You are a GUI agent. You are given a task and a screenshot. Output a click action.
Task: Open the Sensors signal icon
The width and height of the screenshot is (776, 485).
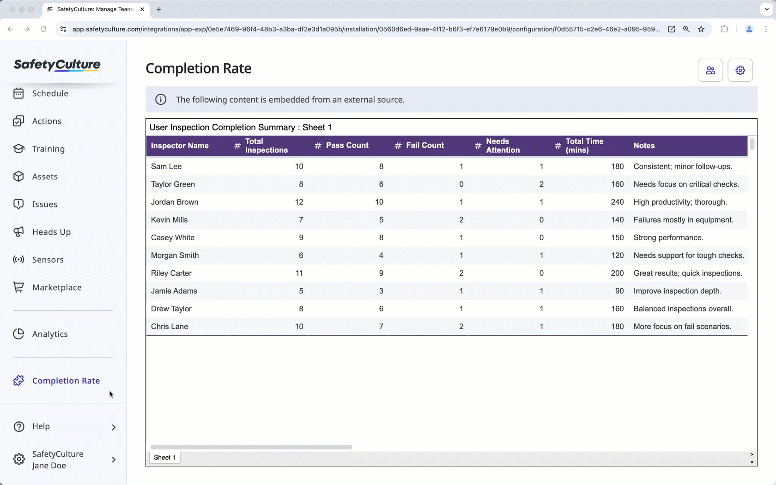(x=18, y=260)
